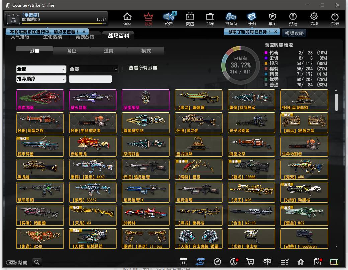The height and width of the screenshot is (270, 348).
Task: Select the 破灭晶凰 weapon card
Action: coord(93,100)
